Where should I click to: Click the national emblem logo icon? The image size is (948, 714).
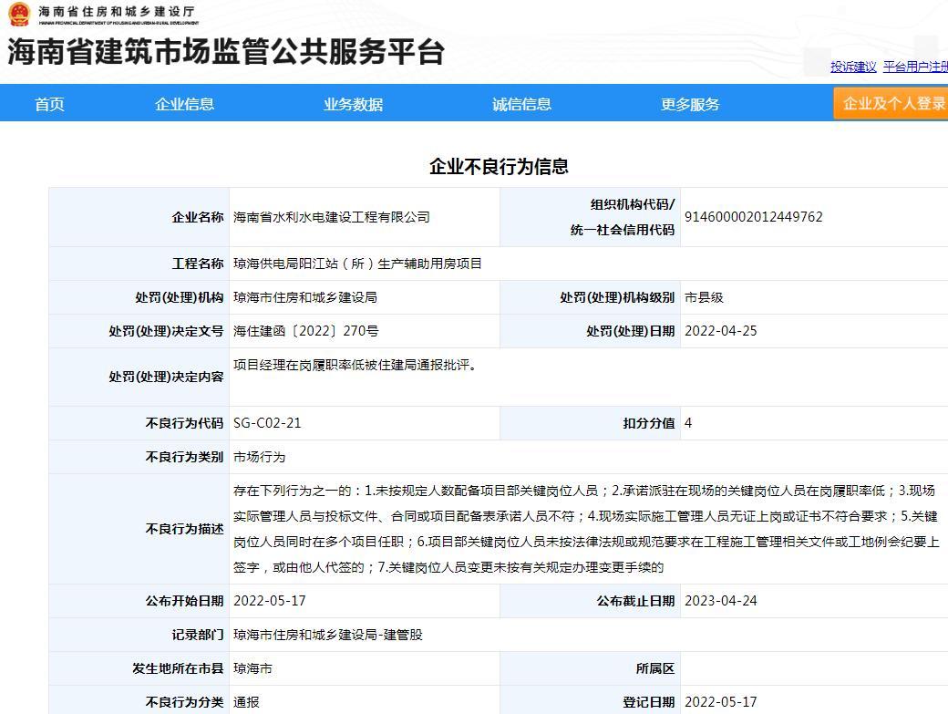[19, 14]
